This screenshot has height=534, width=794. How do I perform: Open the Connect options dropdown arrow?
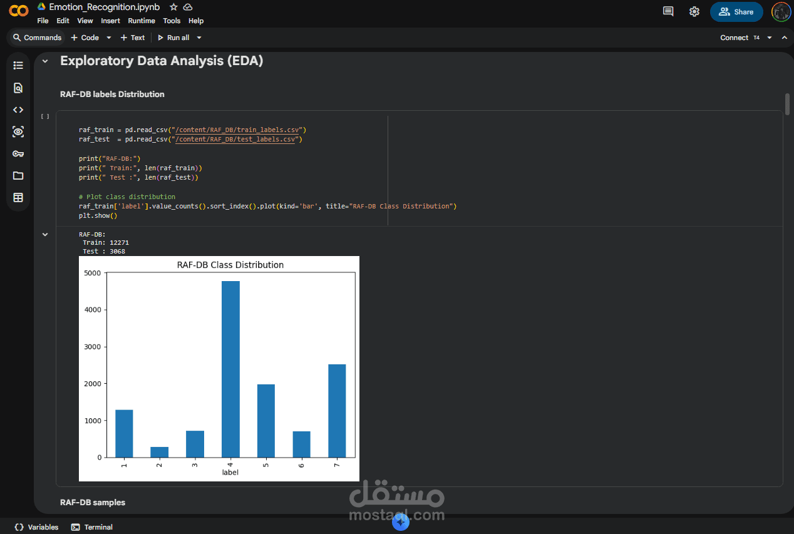click(770, 38)
